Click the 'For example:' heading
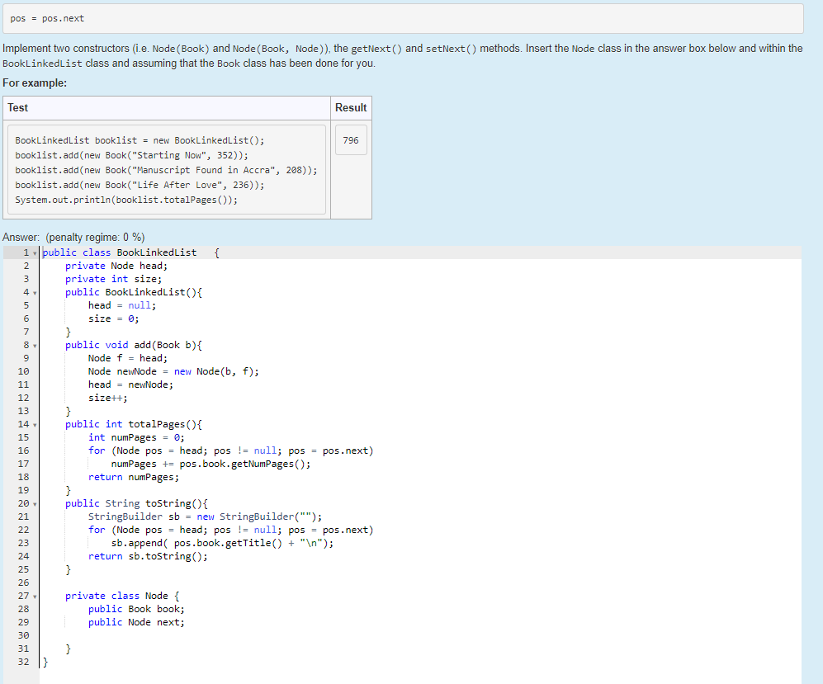Image resolution: width=823 pixels, height=684 pixels. point(35,83)
